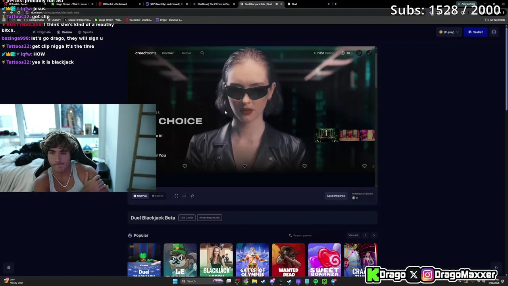Open the Blackjack Lobby game thumbnail
This screenshot has width=508, height=286.
click(216, 260)
